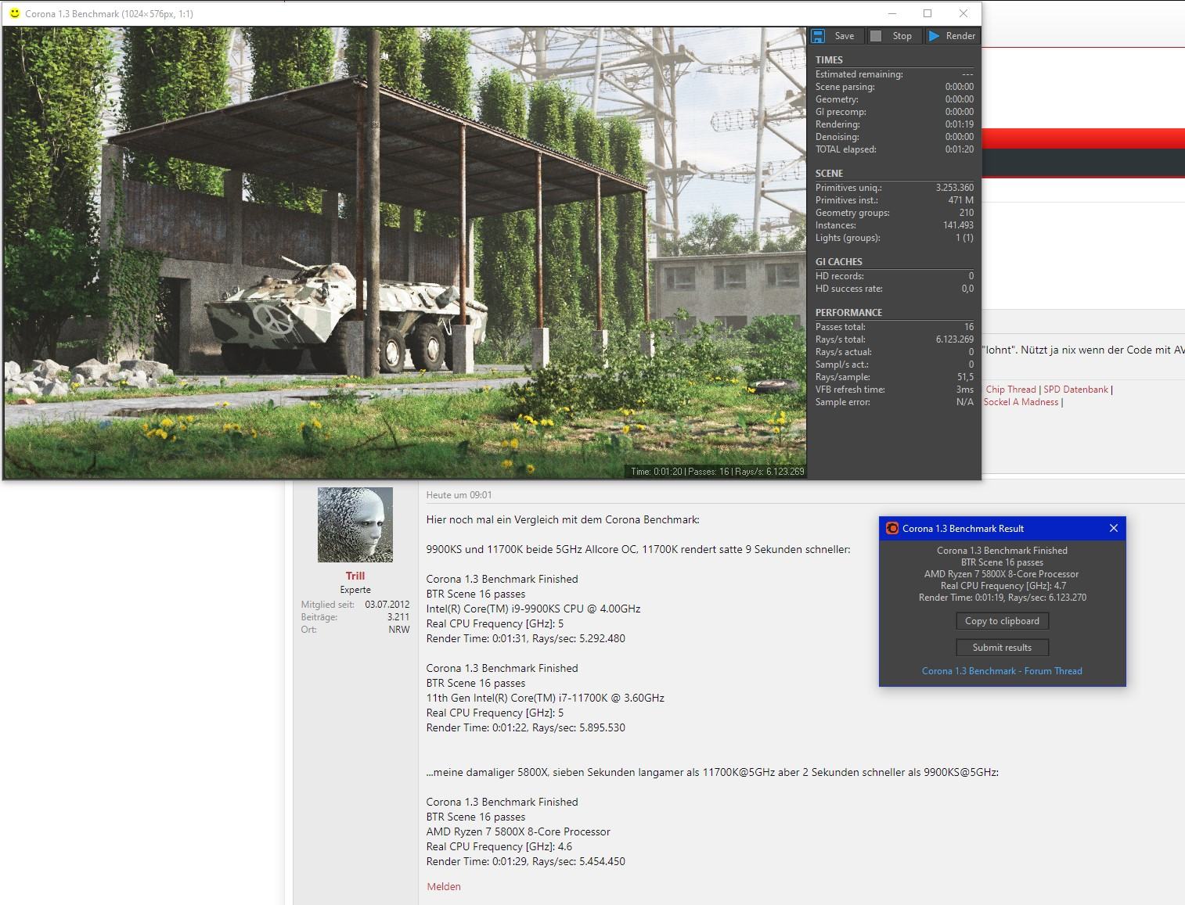Click the i7-11700K line in post
The width and height of the screenshot is (1185, 905).
[x=545, y=698]
